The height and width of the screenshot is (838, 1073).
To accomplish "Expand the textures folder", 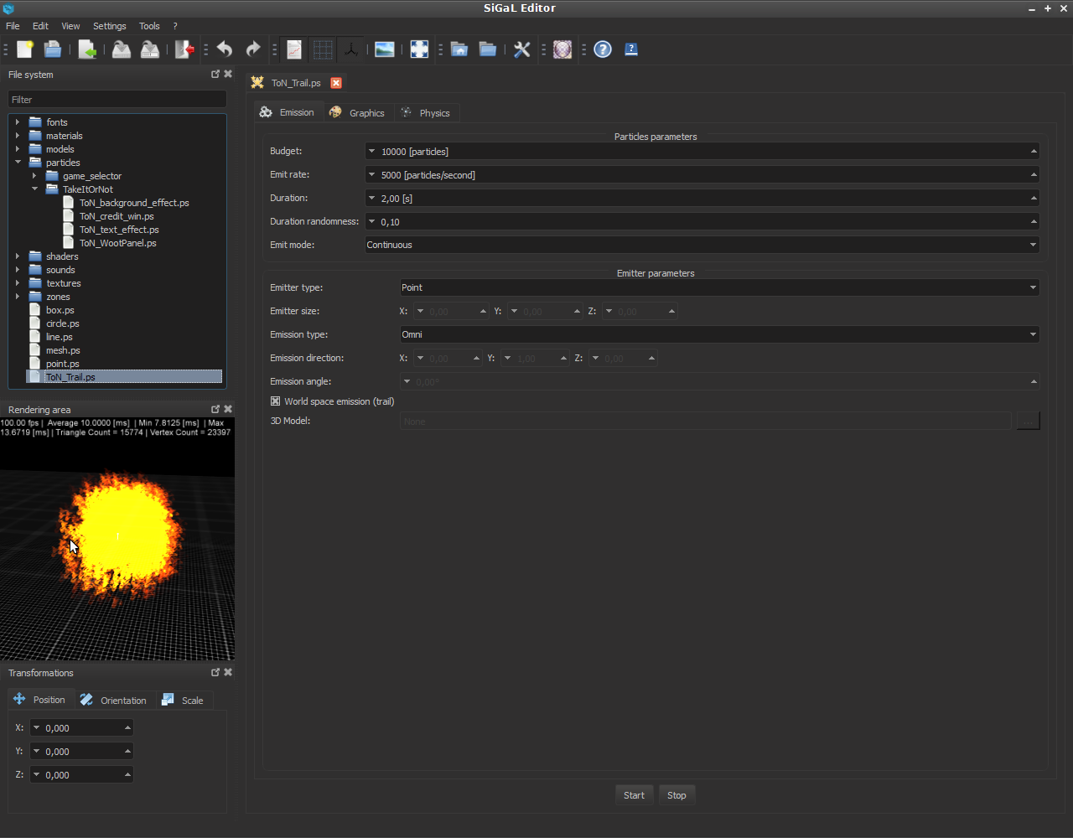I will point(17,283).
